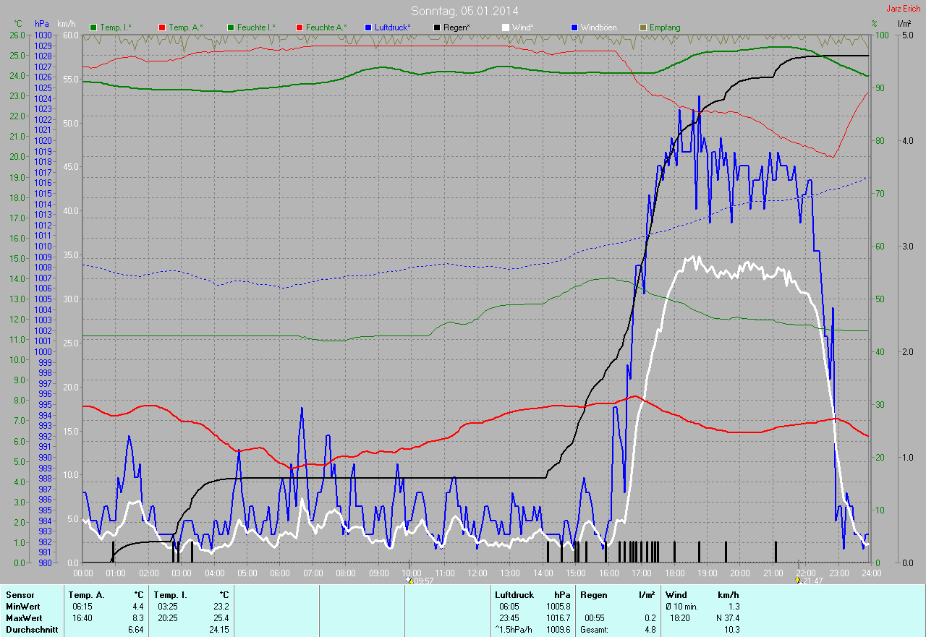
Task: Click the 18:00 label on the time axis
Action: 674,573
